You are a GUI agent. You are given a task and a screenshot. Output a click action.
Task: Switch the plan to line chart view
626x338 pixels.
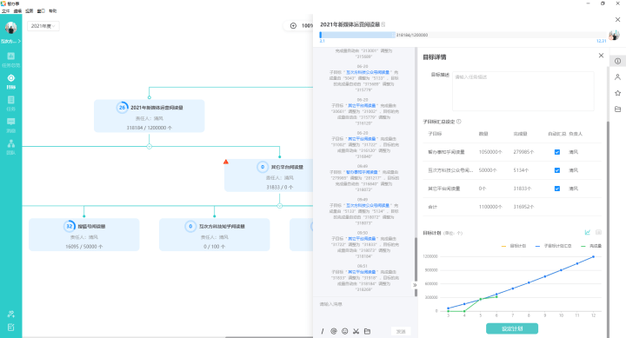click(x=587, y=232)
